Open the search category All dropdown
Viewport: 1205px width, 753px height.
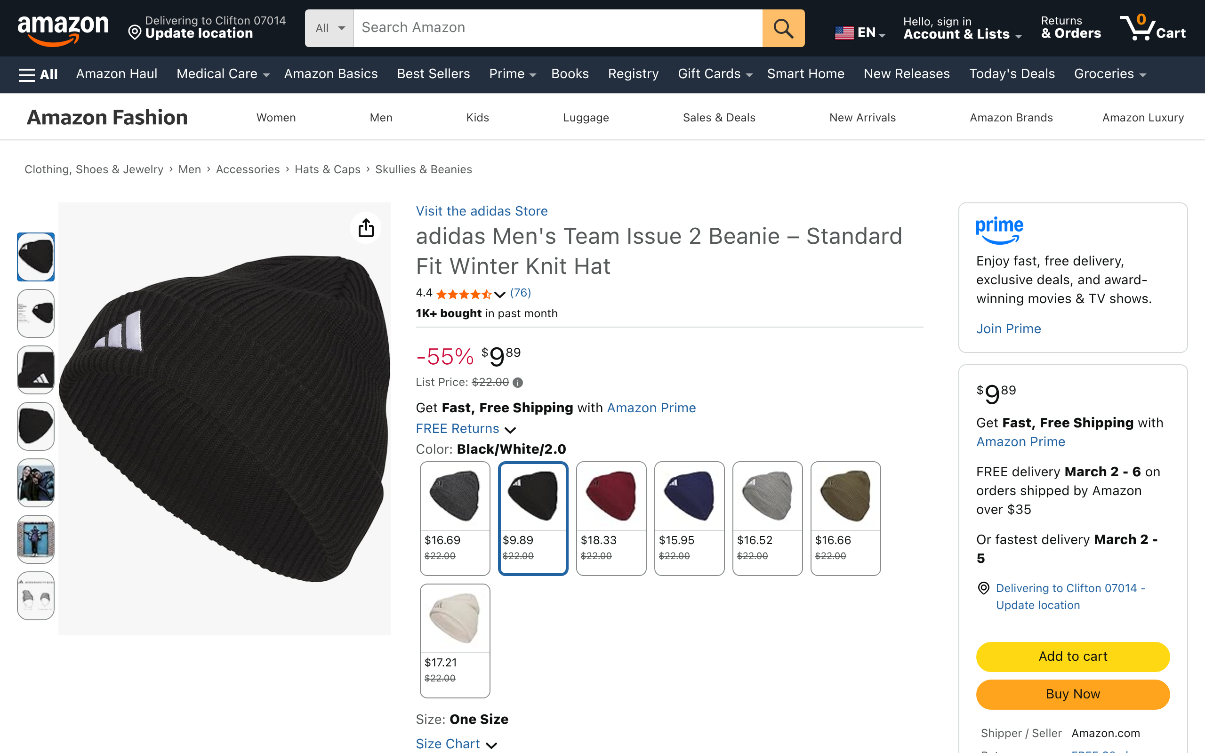point(329,28)
